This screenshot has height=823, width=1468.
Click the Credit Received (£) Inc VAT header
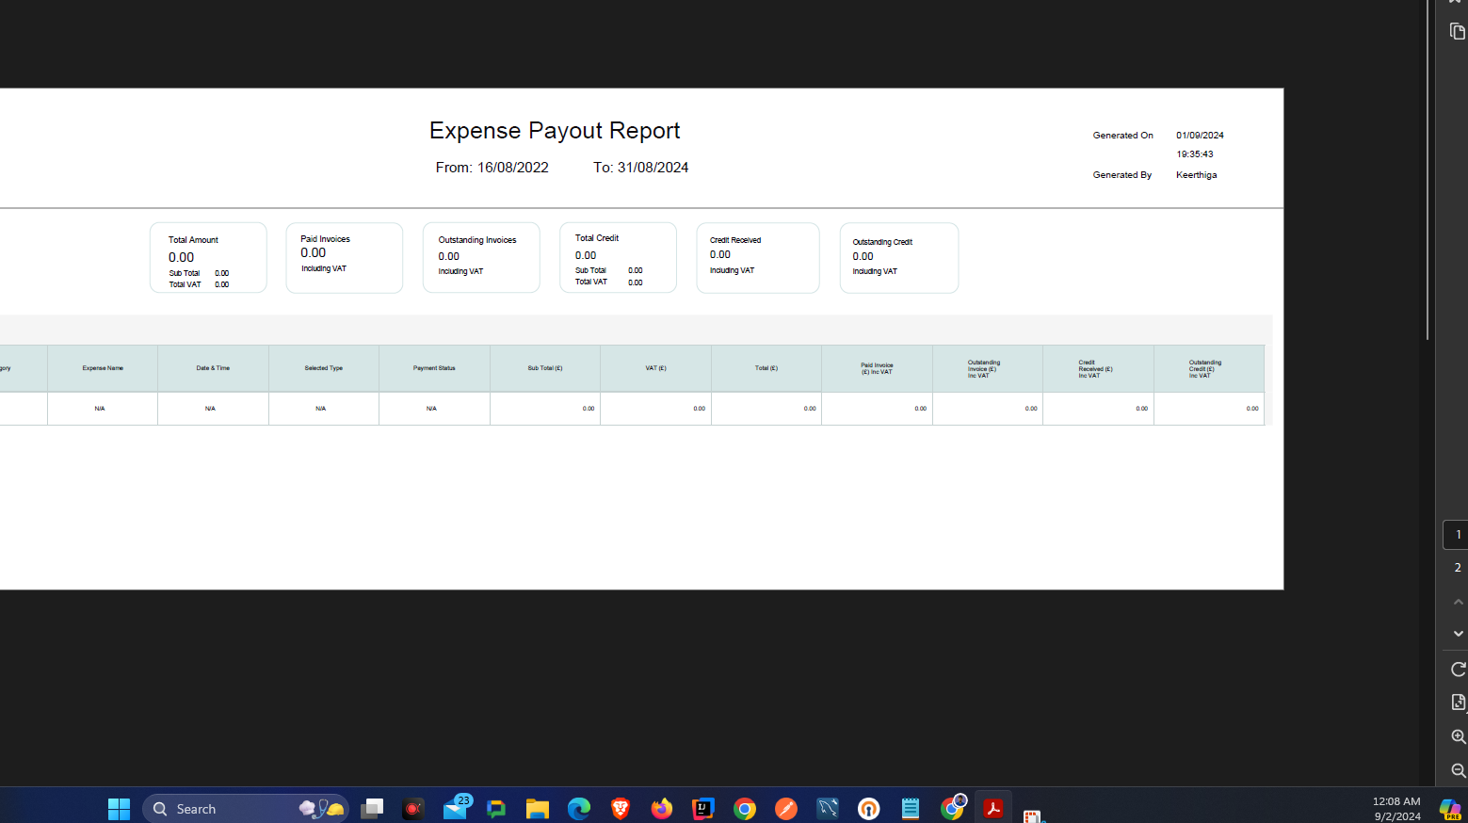1098,368
